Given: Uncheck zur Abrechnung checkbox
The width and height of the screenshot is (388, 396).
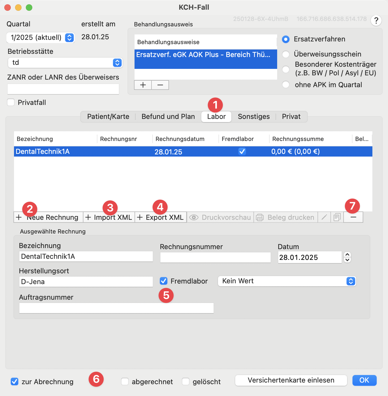Looking at the screenshot, I should [15, 381].
